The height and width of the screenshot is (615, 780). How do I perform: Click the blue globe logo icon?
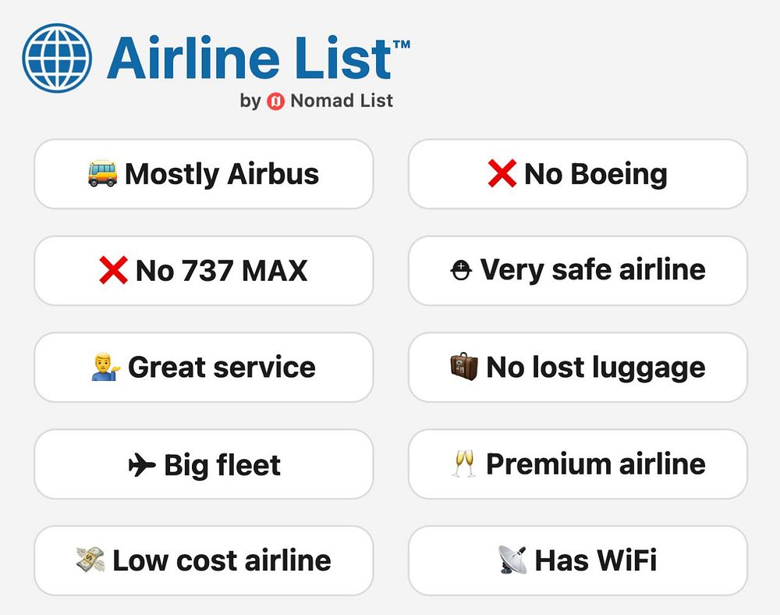(x=57, y=58)
